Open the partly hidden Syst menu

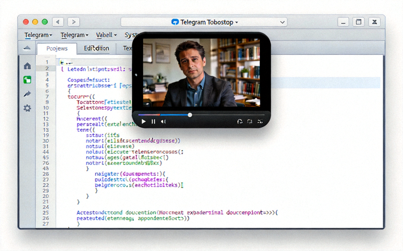click(x=130, y=35)
